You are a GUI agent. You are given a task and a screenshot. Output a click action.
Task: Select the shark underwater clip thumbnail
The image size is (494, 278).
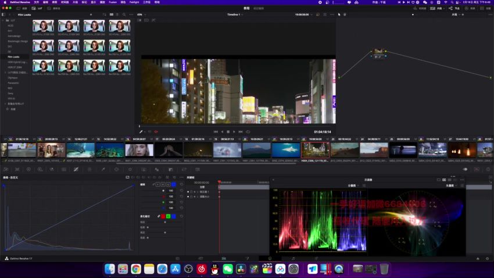pos(286,149)
